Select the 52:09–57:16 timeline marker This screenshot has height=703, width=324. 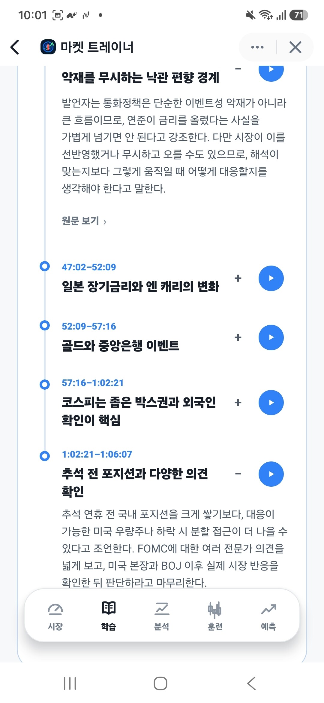pyautogui.click(x=45, y=325)
